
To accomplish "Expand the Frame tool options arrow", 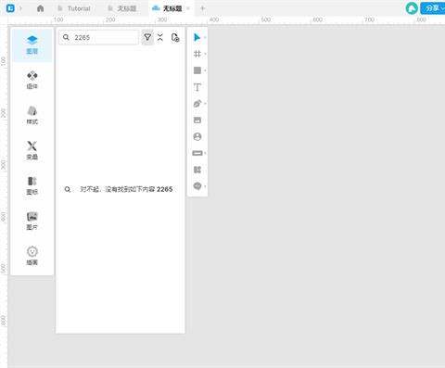I will pos(205,54).
